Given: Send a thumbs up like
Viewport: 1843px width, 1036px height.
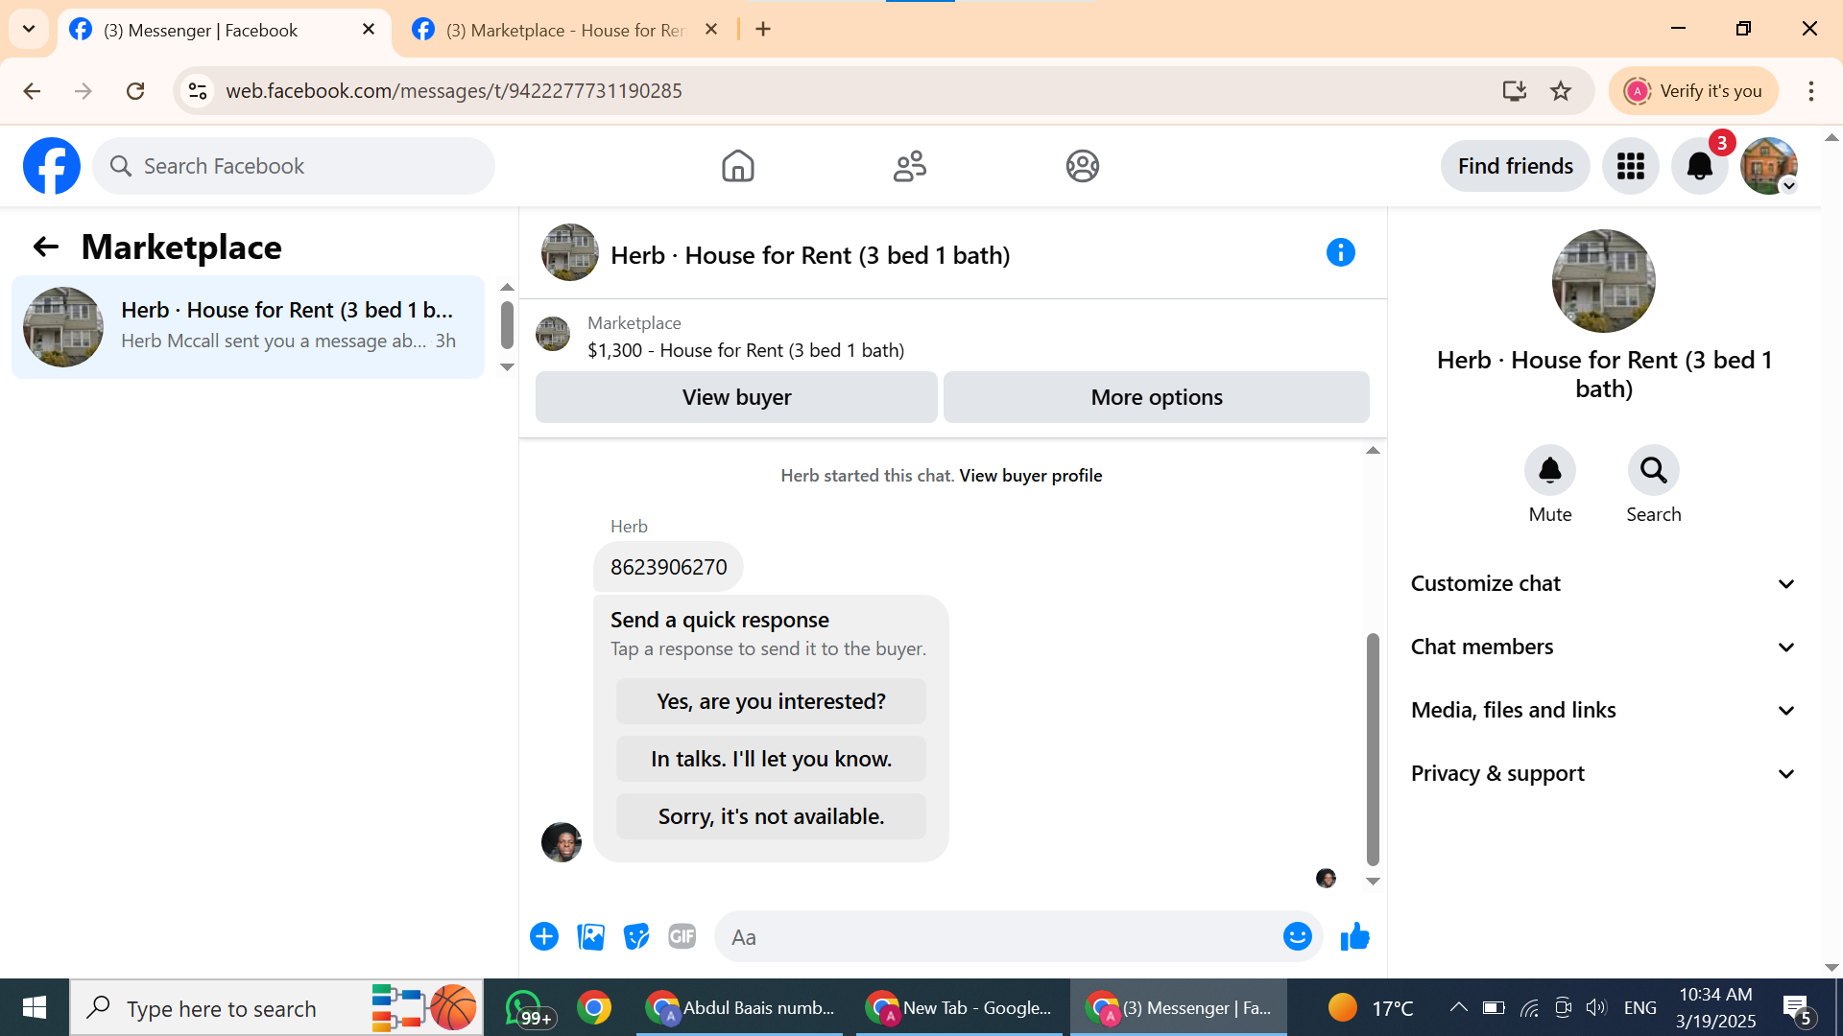Looking at the screenshot, I should click(1354, 936).
